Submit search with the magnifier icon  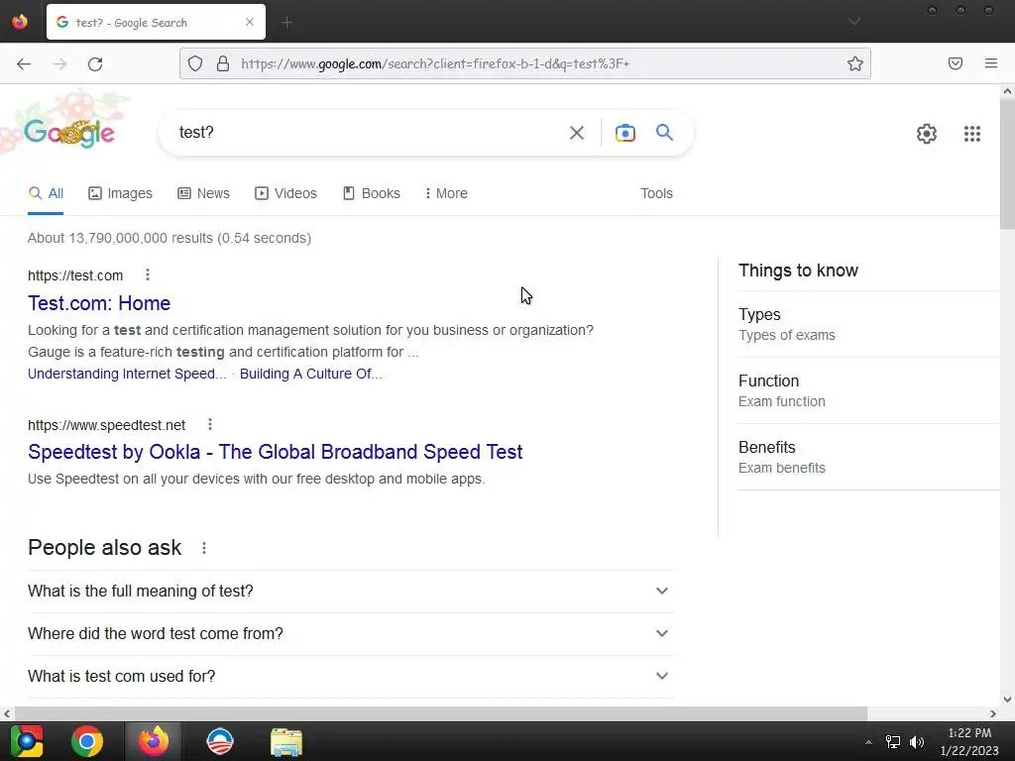point(664,133)
